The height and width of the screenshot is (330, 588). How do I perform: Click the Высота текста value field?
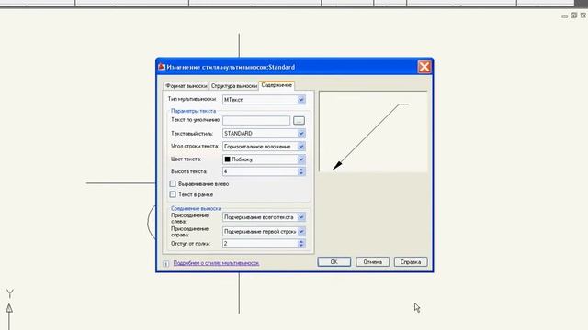(260, 171)
